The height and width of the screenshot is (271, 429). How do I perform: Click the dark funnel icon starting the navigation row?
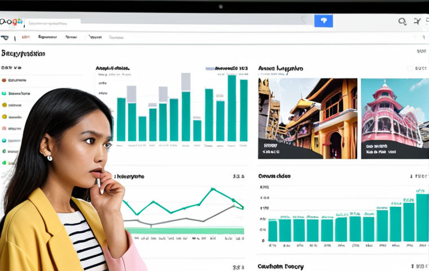point(5,38)
